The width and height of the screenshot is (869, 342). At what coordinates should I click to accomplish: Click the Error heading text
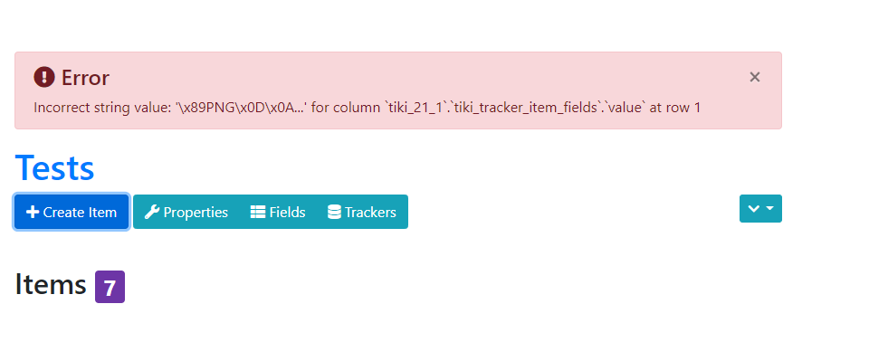click(x=85, y=78)
